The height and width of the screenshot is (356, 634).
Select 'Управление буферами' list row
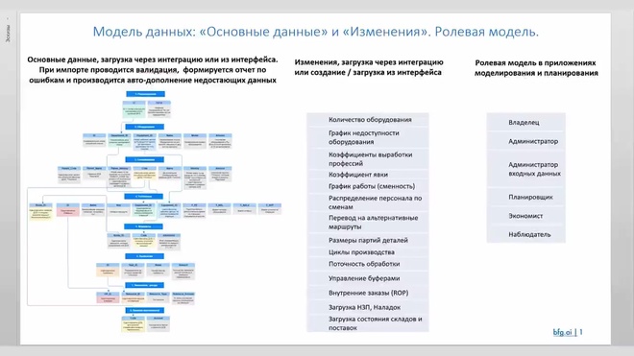pyautogui.click(x=368, y=278)
